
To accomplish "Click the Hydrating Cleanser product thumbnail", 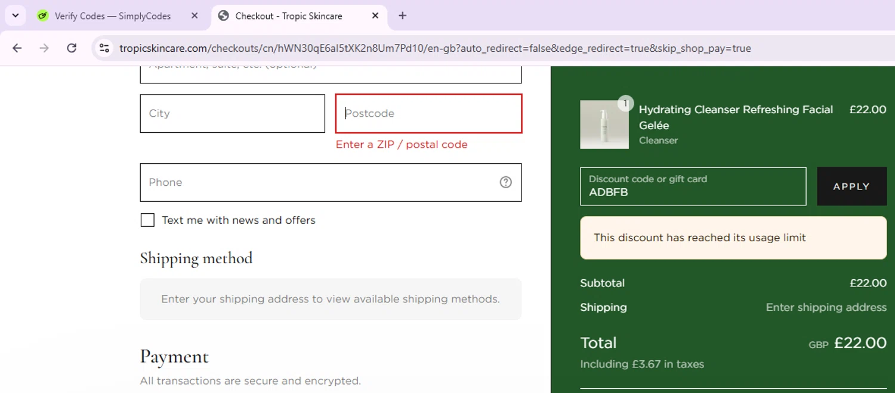I will [604, 124].
